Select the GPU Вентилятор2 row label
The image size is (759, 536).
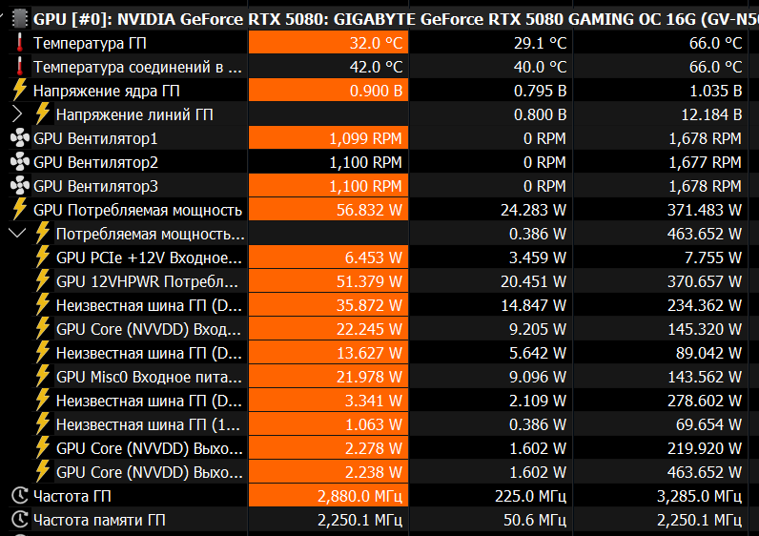click(95, 162)
